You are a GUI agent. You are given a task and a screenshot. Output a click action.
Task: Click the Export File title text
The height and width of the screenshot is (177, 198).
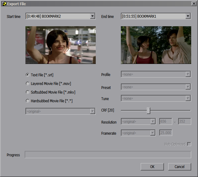[16, 4]
